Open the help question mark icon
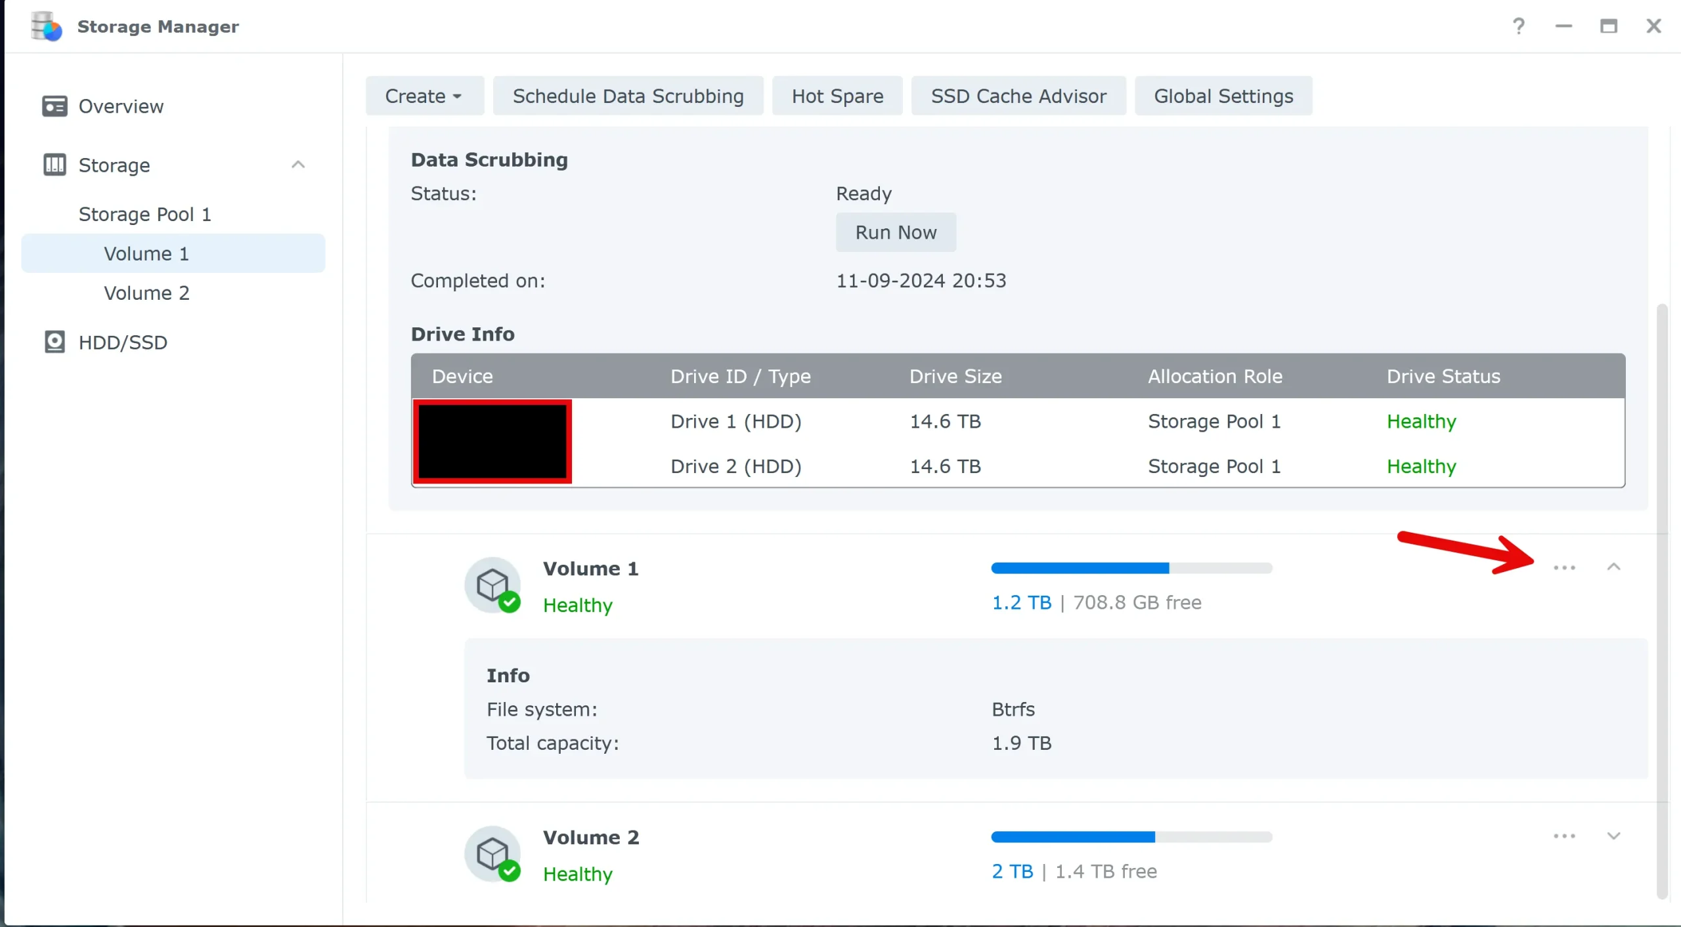1681x927 pixels. (1518, 26)
